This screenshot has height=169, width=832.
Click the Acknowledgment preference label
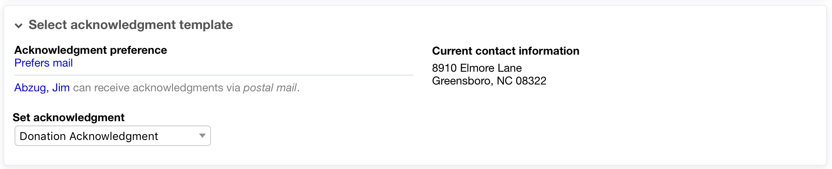tap(91, 50)
